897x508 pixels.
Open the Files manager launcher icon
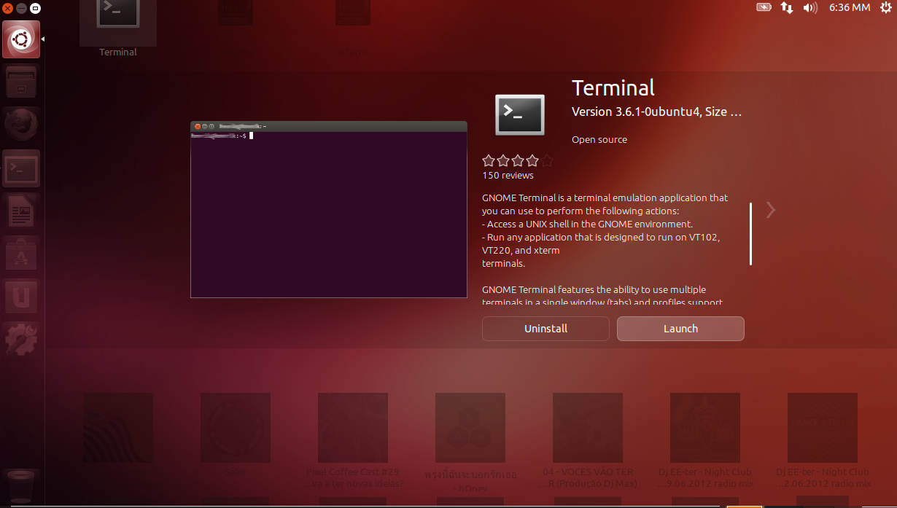click(x=22, y=81)
